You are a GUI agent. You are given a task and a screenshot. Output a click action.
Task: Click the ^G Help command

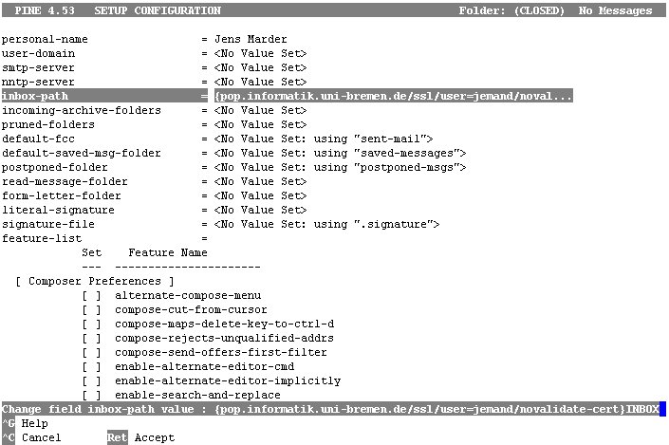point(26,423)
